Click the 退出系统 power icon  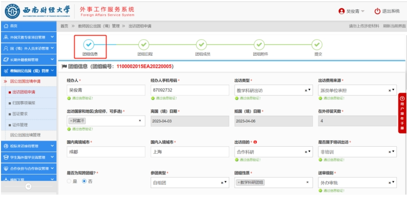point(378,11)
